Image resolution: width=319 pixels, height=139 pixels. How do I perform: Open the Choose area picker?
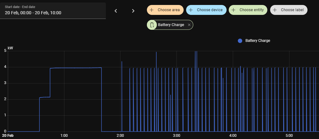pyautogui.click(x=168, y=10)
